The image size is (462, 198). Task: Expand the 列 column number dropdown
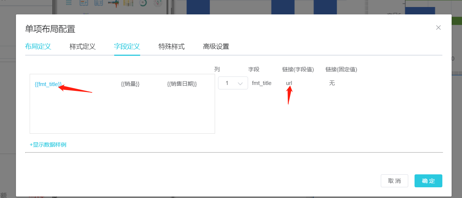point(233,83)
